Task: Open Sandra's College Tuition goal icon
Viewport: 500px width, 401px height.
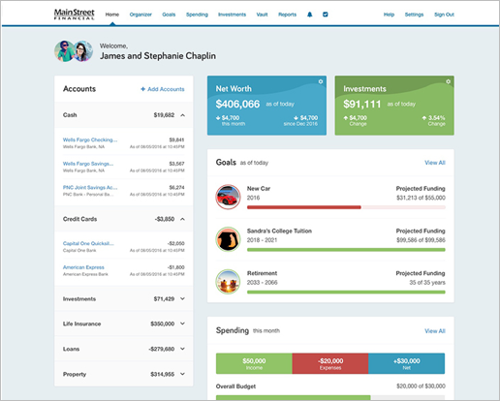Action: point(228,239)
